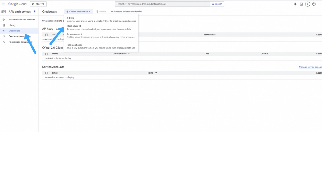Open the notifications badge showing 3
The width and height of the screenshot is (322, 169).
coord(307,4)
